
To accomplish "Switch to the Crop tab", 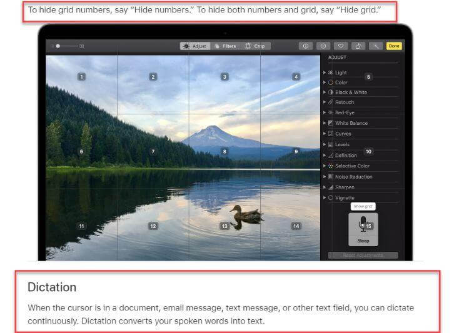I will 255,46.
